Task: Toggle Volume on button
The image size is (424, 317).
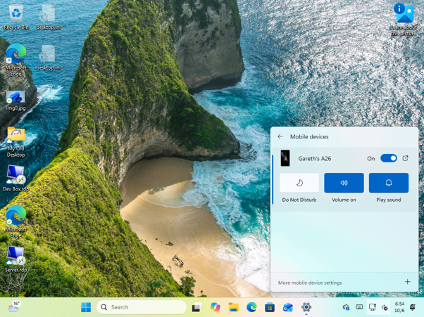Action: coord(344,183)
